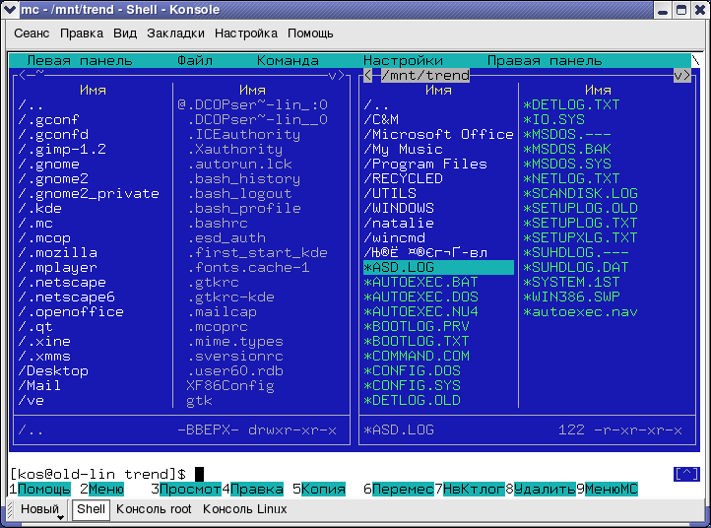
Task: Switch to the Консоль root tab
Action: [154, 509]
